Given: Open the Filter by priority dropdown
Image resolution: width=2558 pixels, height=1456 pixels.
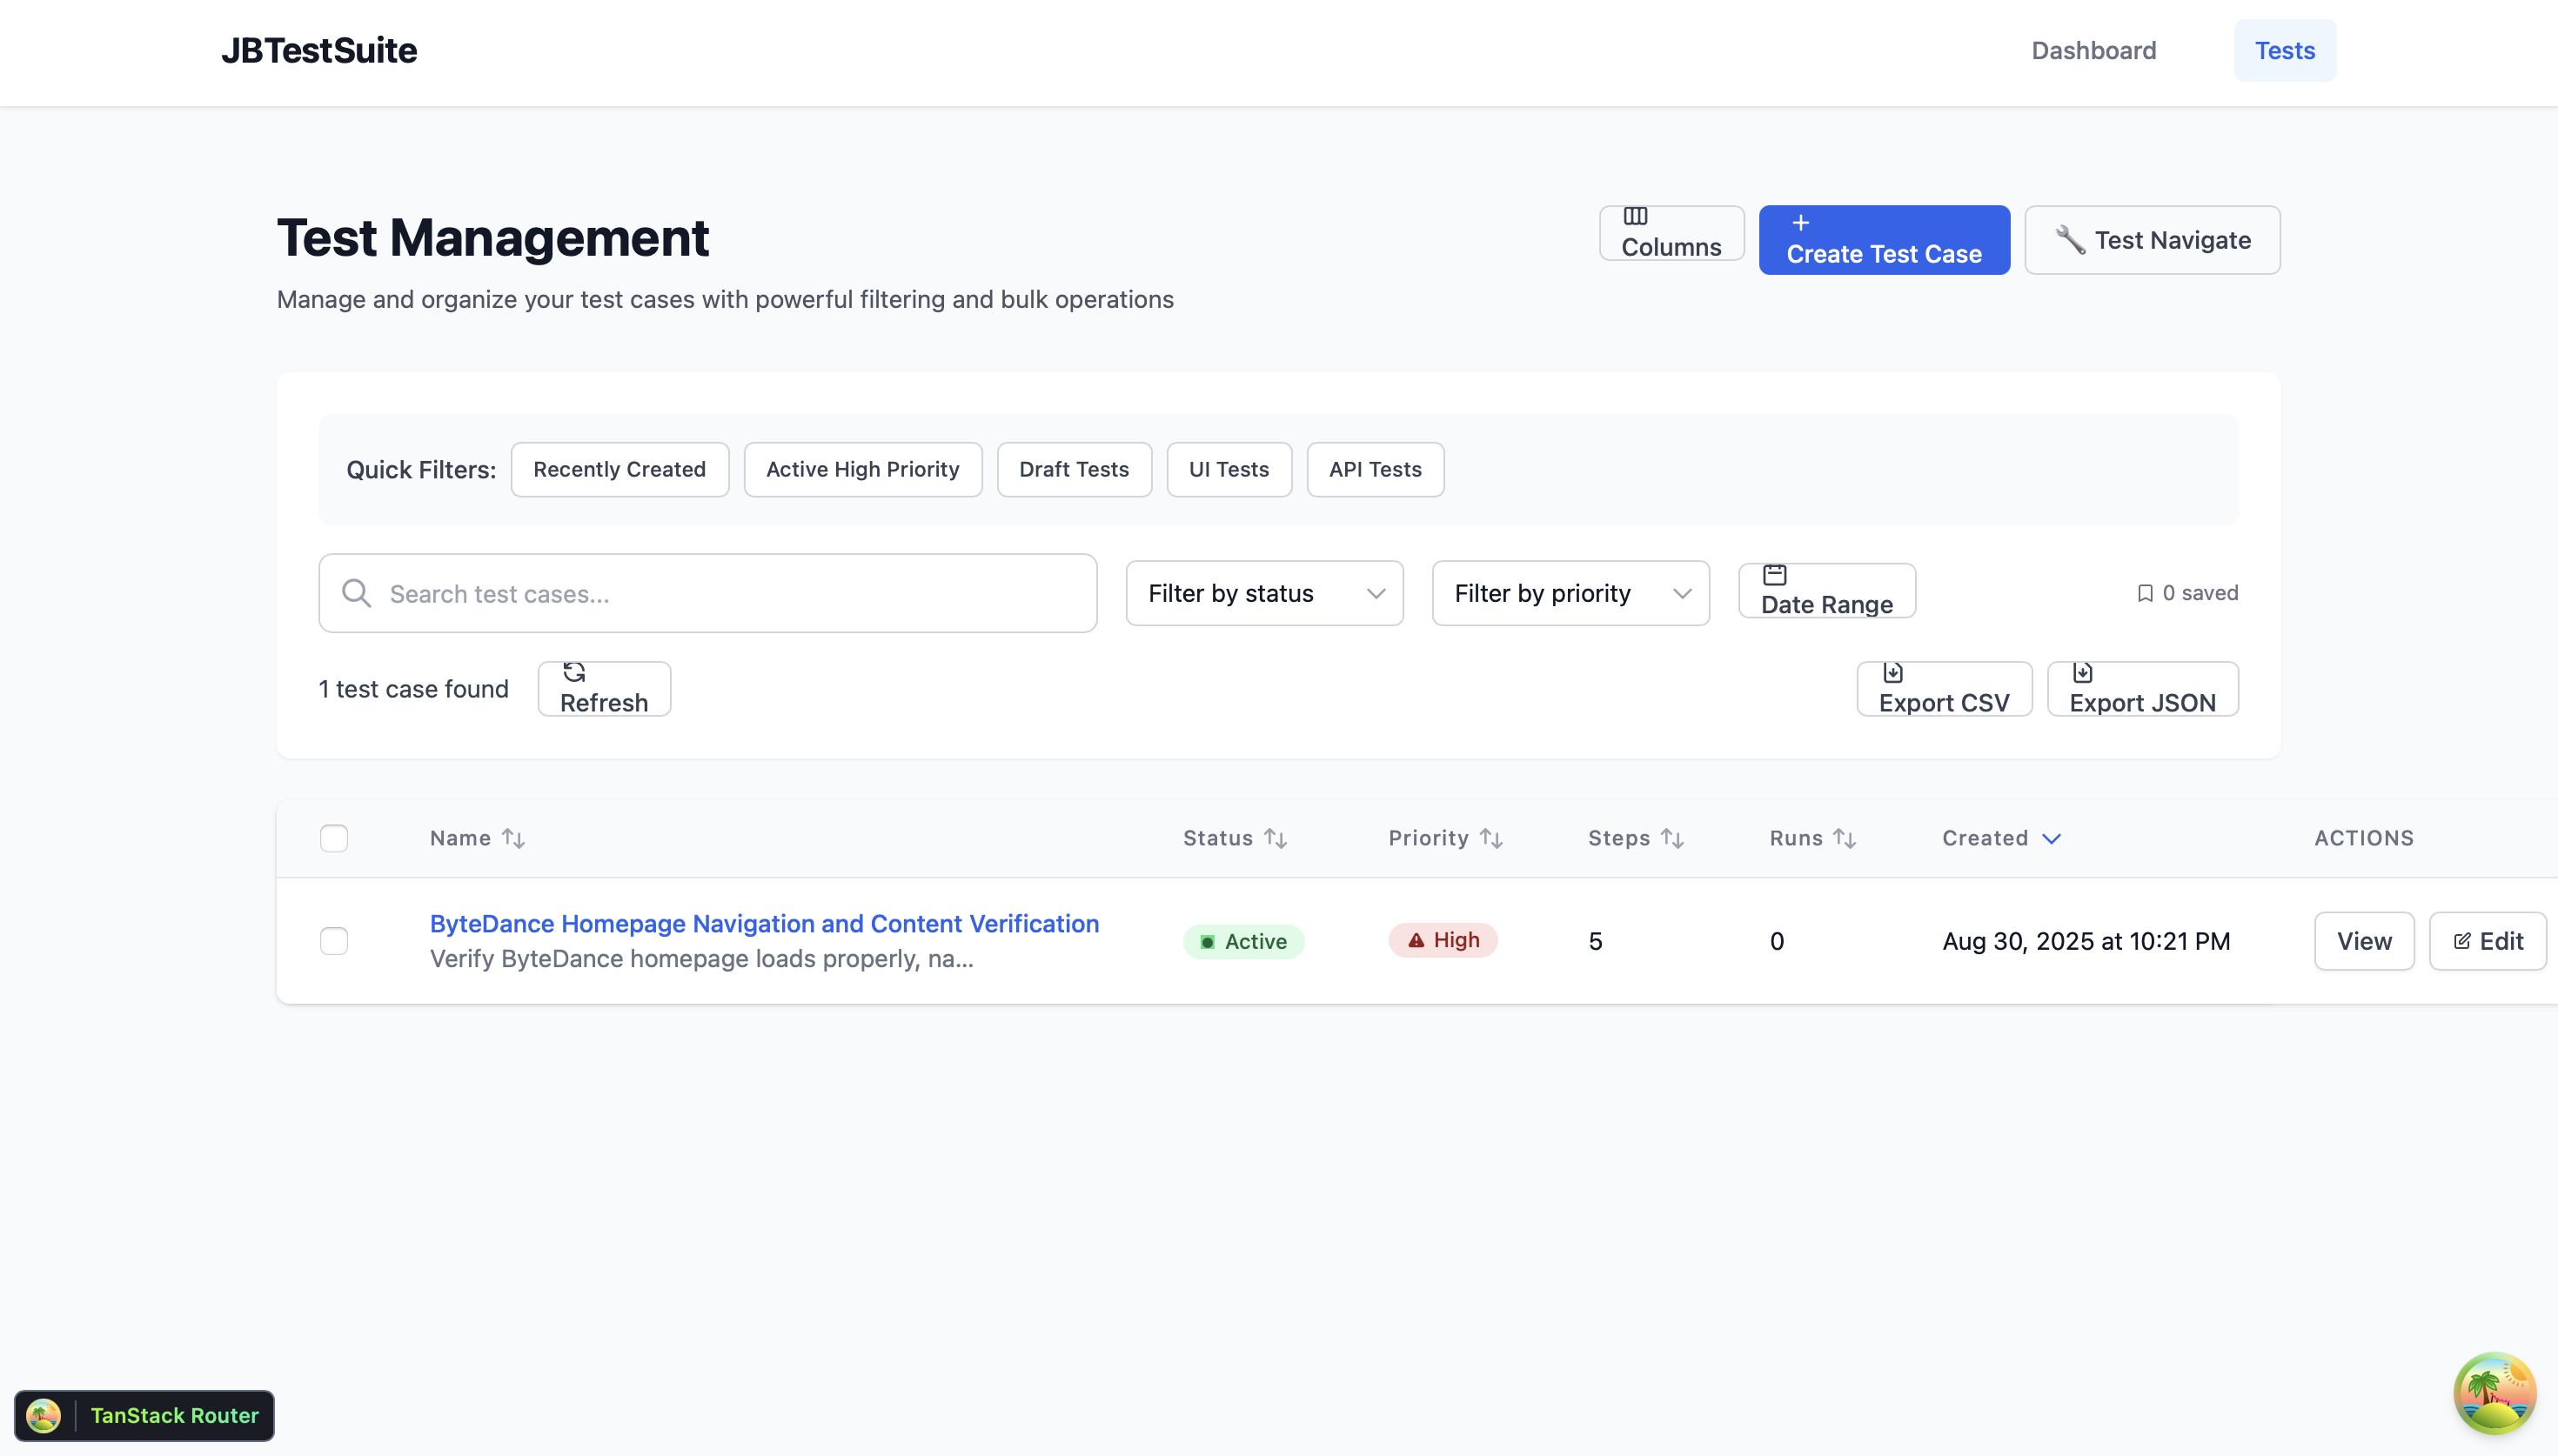Looking at the screenshot, I should pos(1570,593).
